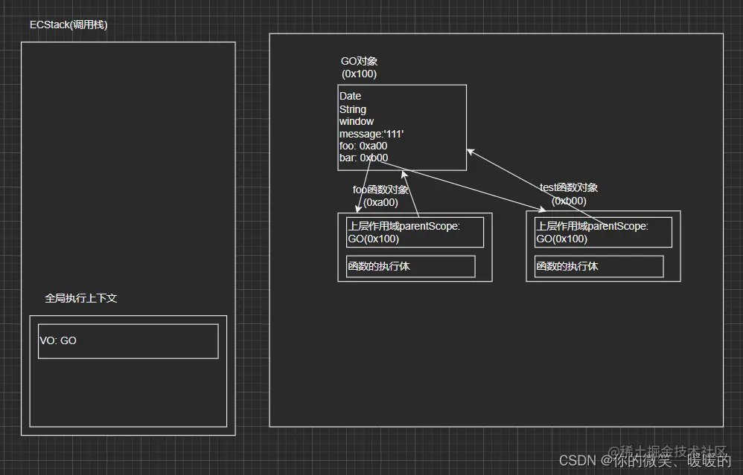743x475 pixels.
Task: Click the "window" entry in GO object
Action: coord(357,122)
